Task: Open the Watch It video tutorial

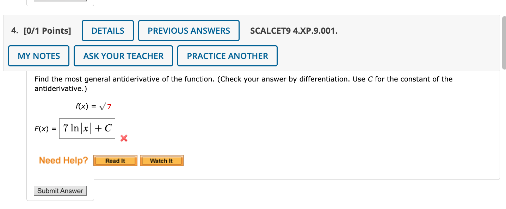Action: [162, 161]
